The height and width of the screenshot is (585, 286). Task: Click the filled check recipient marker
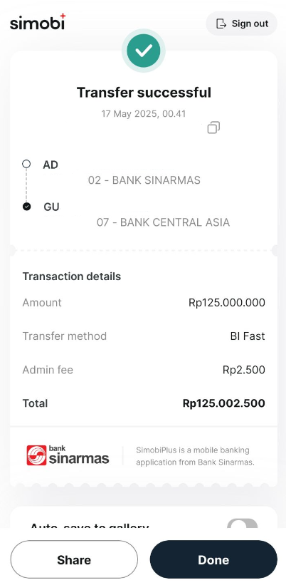[26, 207]
